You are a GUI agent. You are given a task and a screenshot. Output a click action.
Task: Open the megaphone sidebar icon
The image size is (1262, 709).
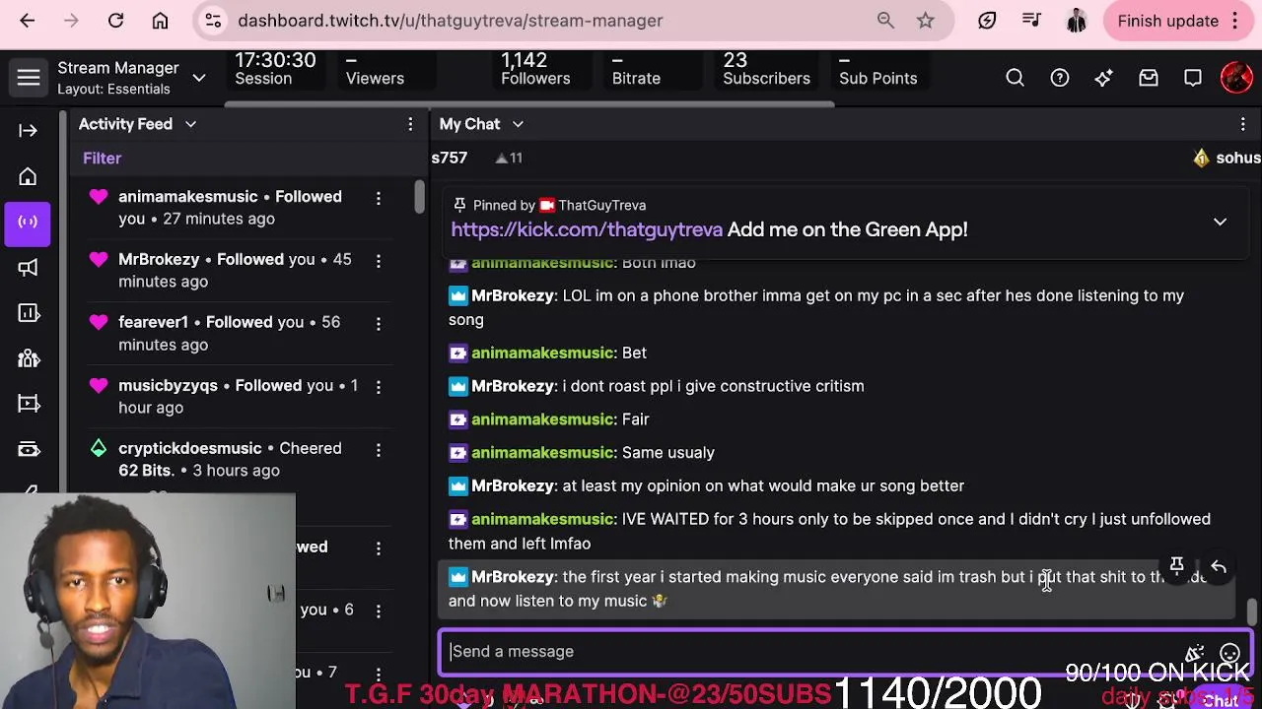click(28, 268)
